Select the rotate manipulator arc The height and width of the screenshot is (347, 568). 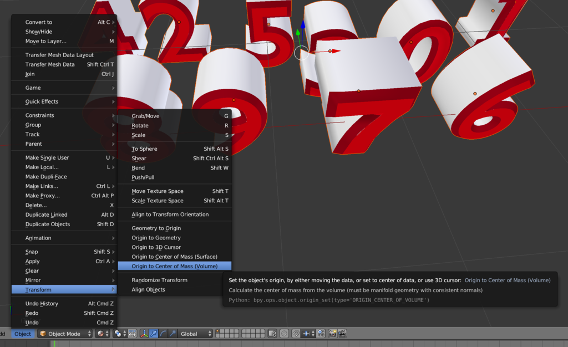click(163, 334)
